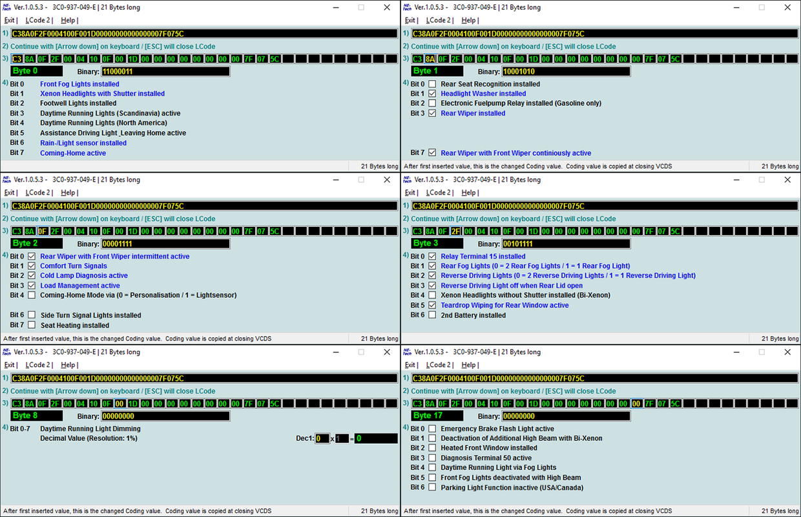
Task: Enable Rear Seat Recognition installed in Byte 1 window
Action: pos(432,84)
